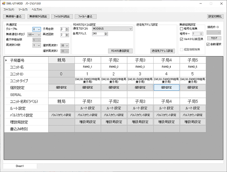Open the 選択周波数2 dropdown
The image size is (227, 172).
(65, 51)
